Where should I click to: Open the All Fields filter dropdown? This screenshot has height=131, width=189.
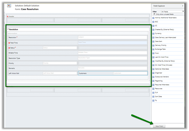tap(172, 11)
